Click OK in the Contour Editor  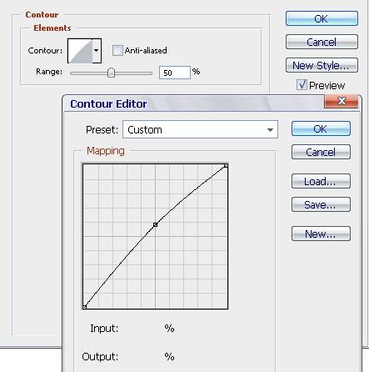pyautogui.click(x=321, y=128)
